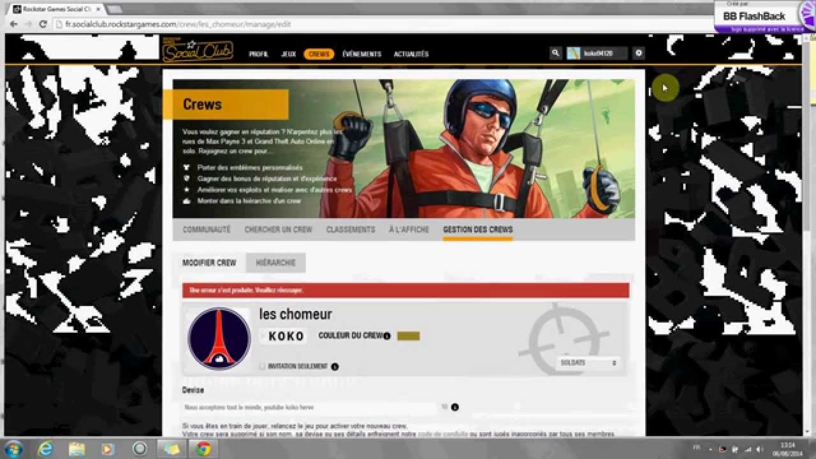Click the info icon beside Invitation seulement
816x459 pixels.
pyautogui.click(x=335, y=367)
